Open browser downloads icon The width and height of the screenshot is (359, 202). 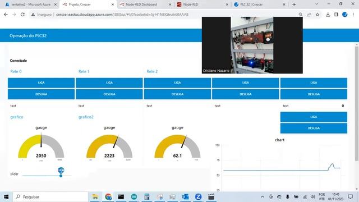(x=328, y=15)
